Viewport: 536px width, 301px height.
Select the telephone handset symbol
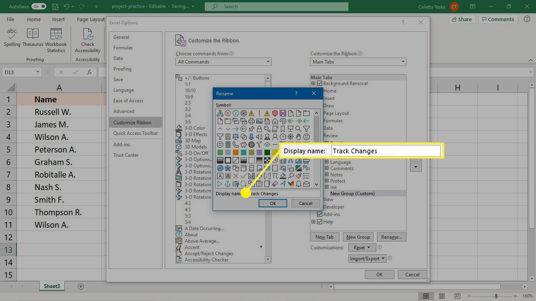coord(236,145)
